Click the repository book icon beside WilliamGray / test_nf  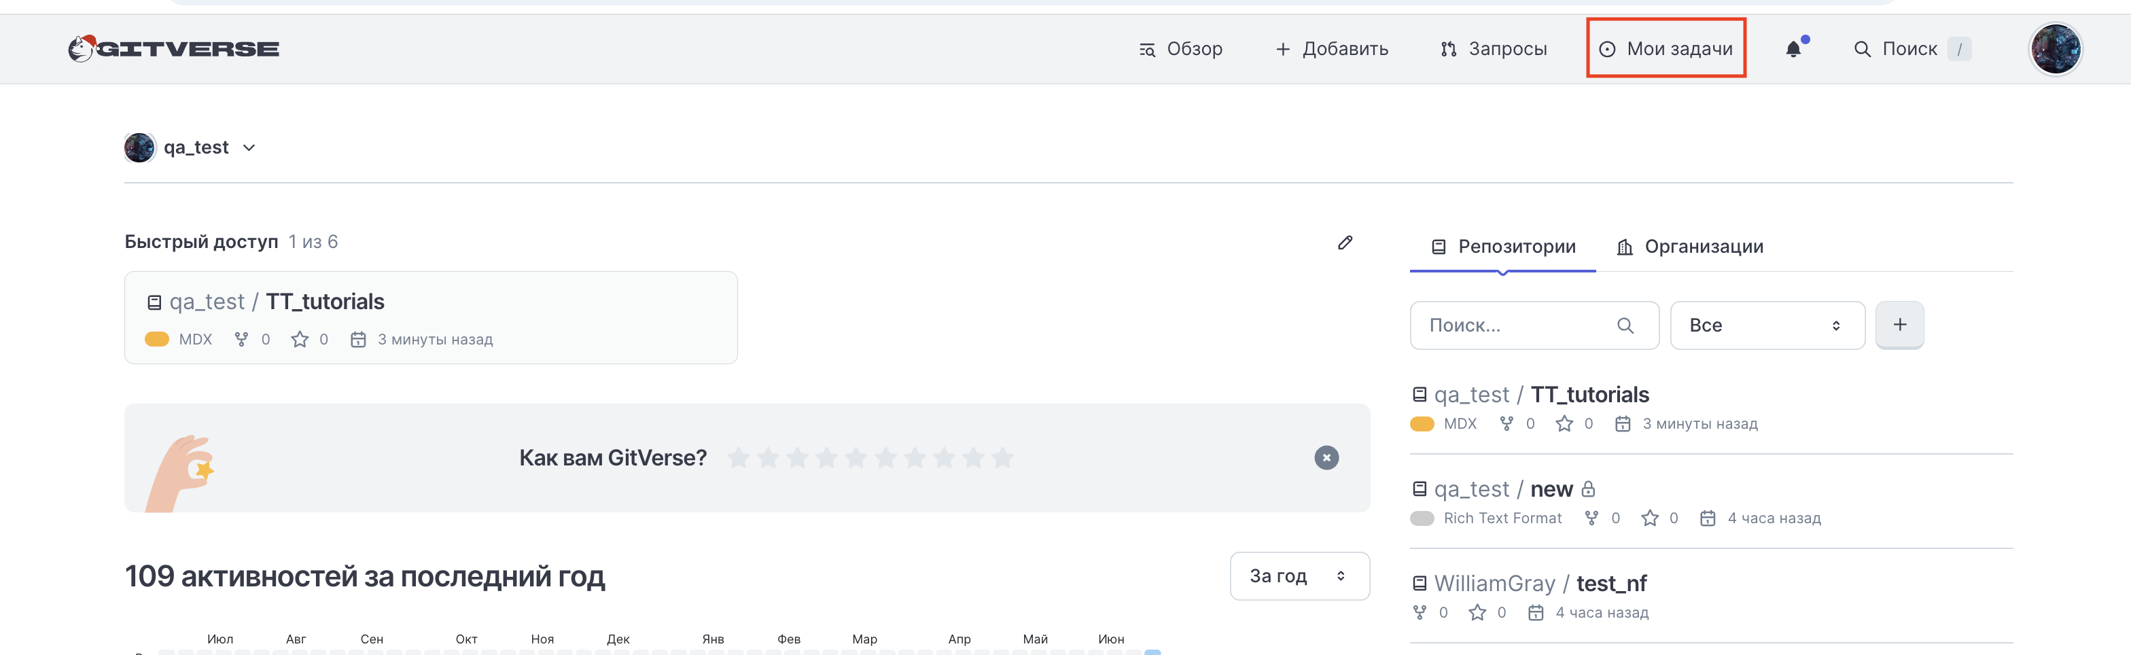pyautogui.click(x=1420, y=583)
